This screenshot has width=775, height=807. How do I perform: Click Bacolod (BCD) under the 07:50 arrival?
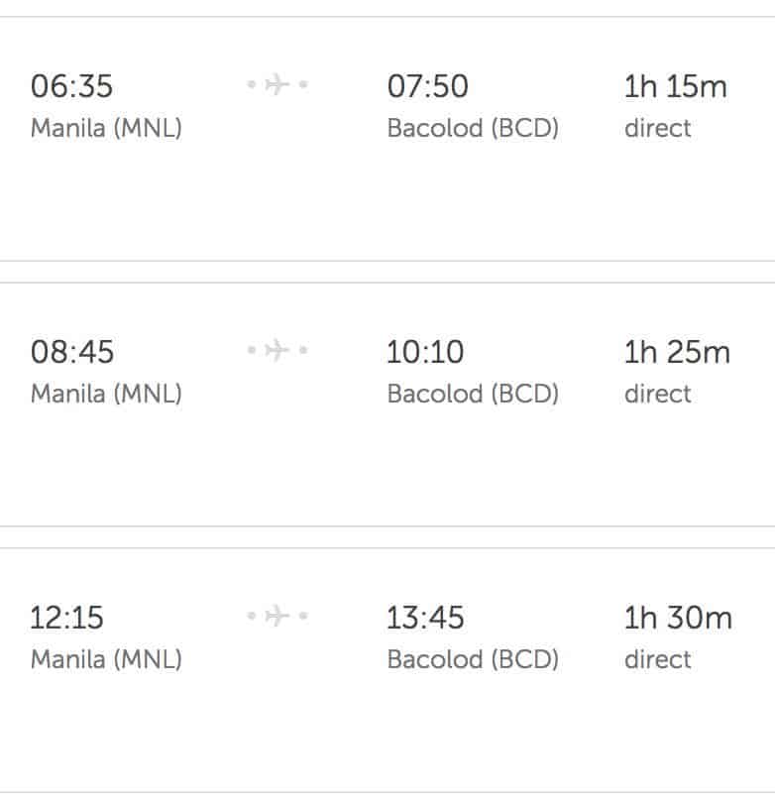click(x=473, y=129)
